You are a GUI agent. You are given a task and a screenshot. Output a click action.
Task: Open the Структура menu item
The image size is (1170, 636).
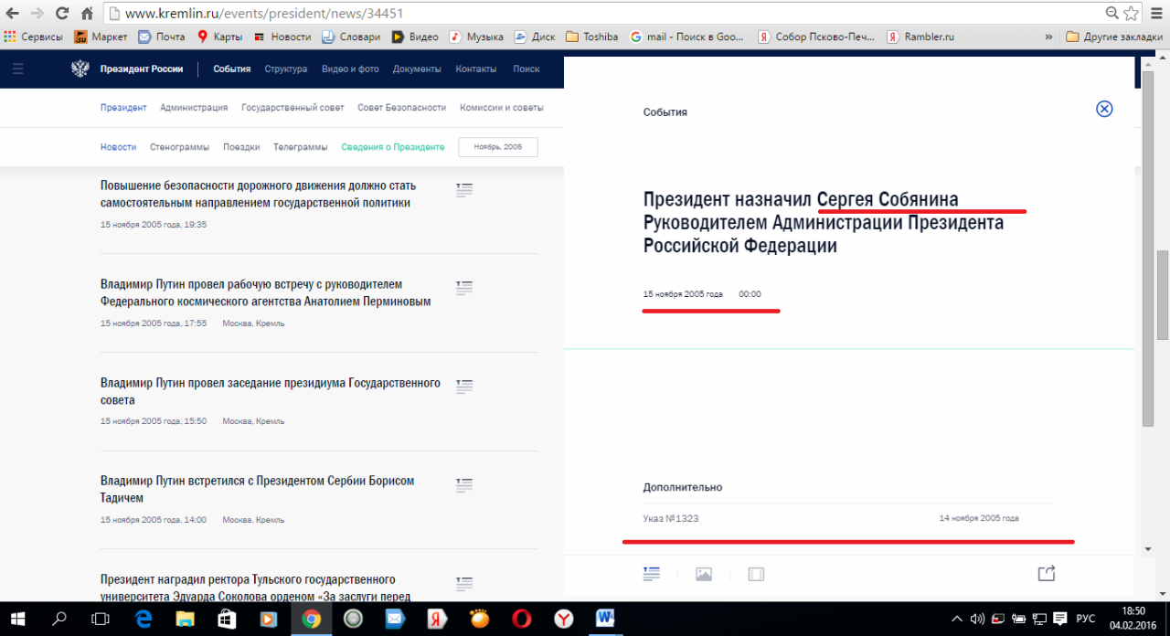click(286, 69)
